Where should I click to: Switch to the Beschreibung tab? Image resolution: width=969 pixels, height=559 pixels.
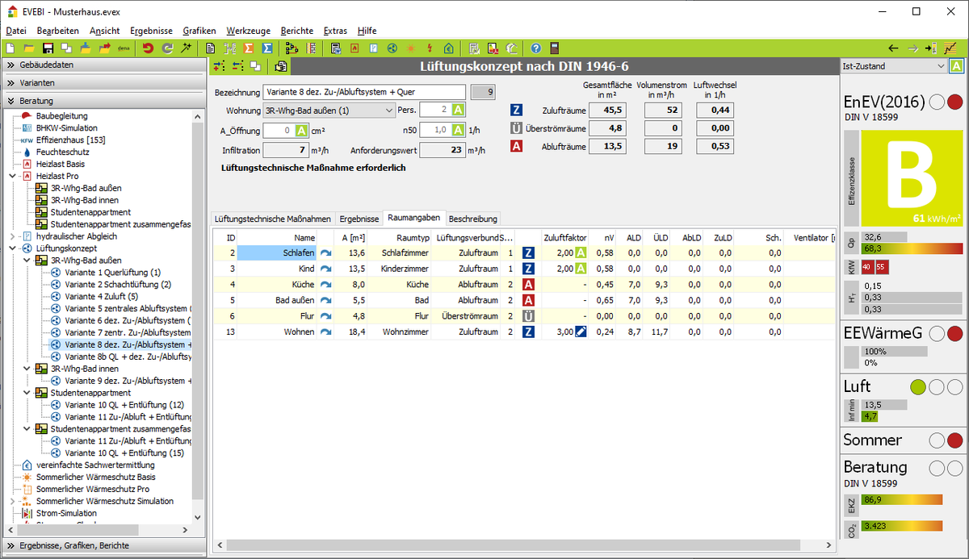(472, 219)
